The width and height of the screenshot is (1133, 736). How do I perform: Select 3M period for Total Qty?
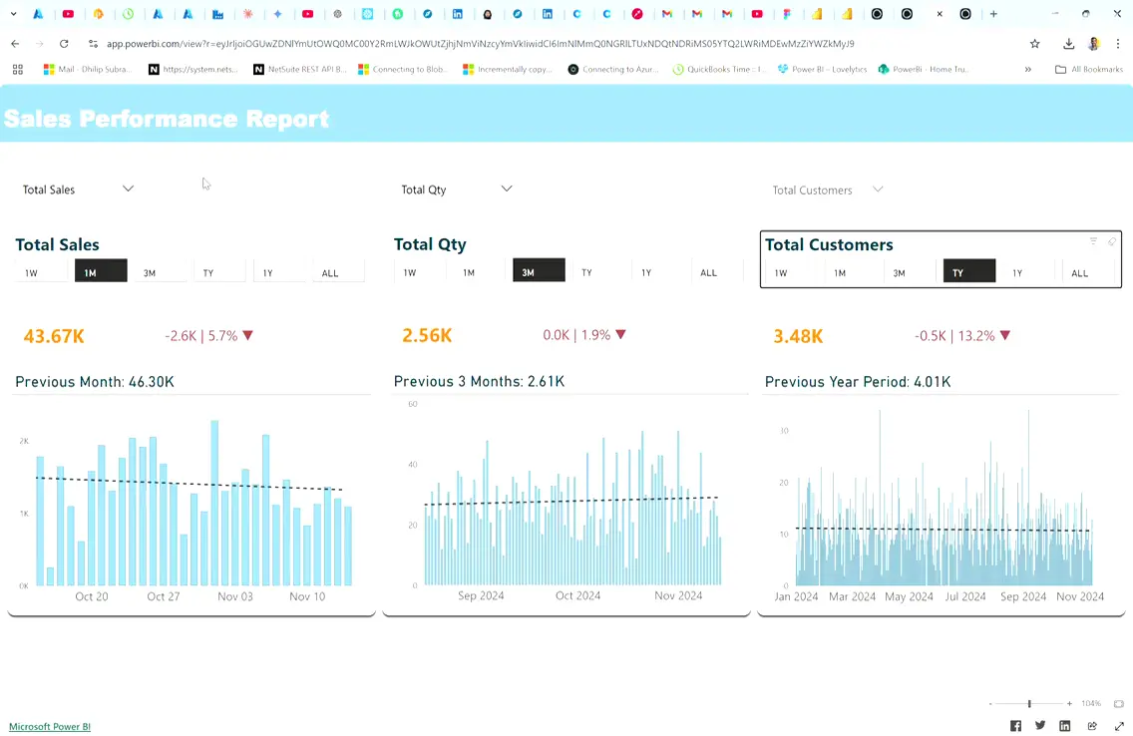tap(539, 270)
